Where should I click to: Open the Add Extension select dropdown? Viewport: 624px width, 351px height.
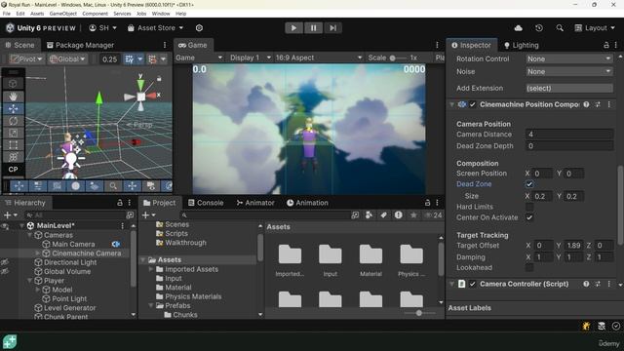[569, 88]
